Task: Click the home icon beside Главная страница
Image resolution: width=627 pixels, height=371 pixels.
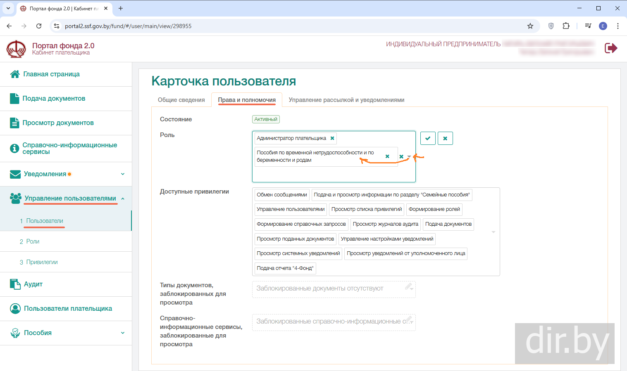Action: click(15, 74)
